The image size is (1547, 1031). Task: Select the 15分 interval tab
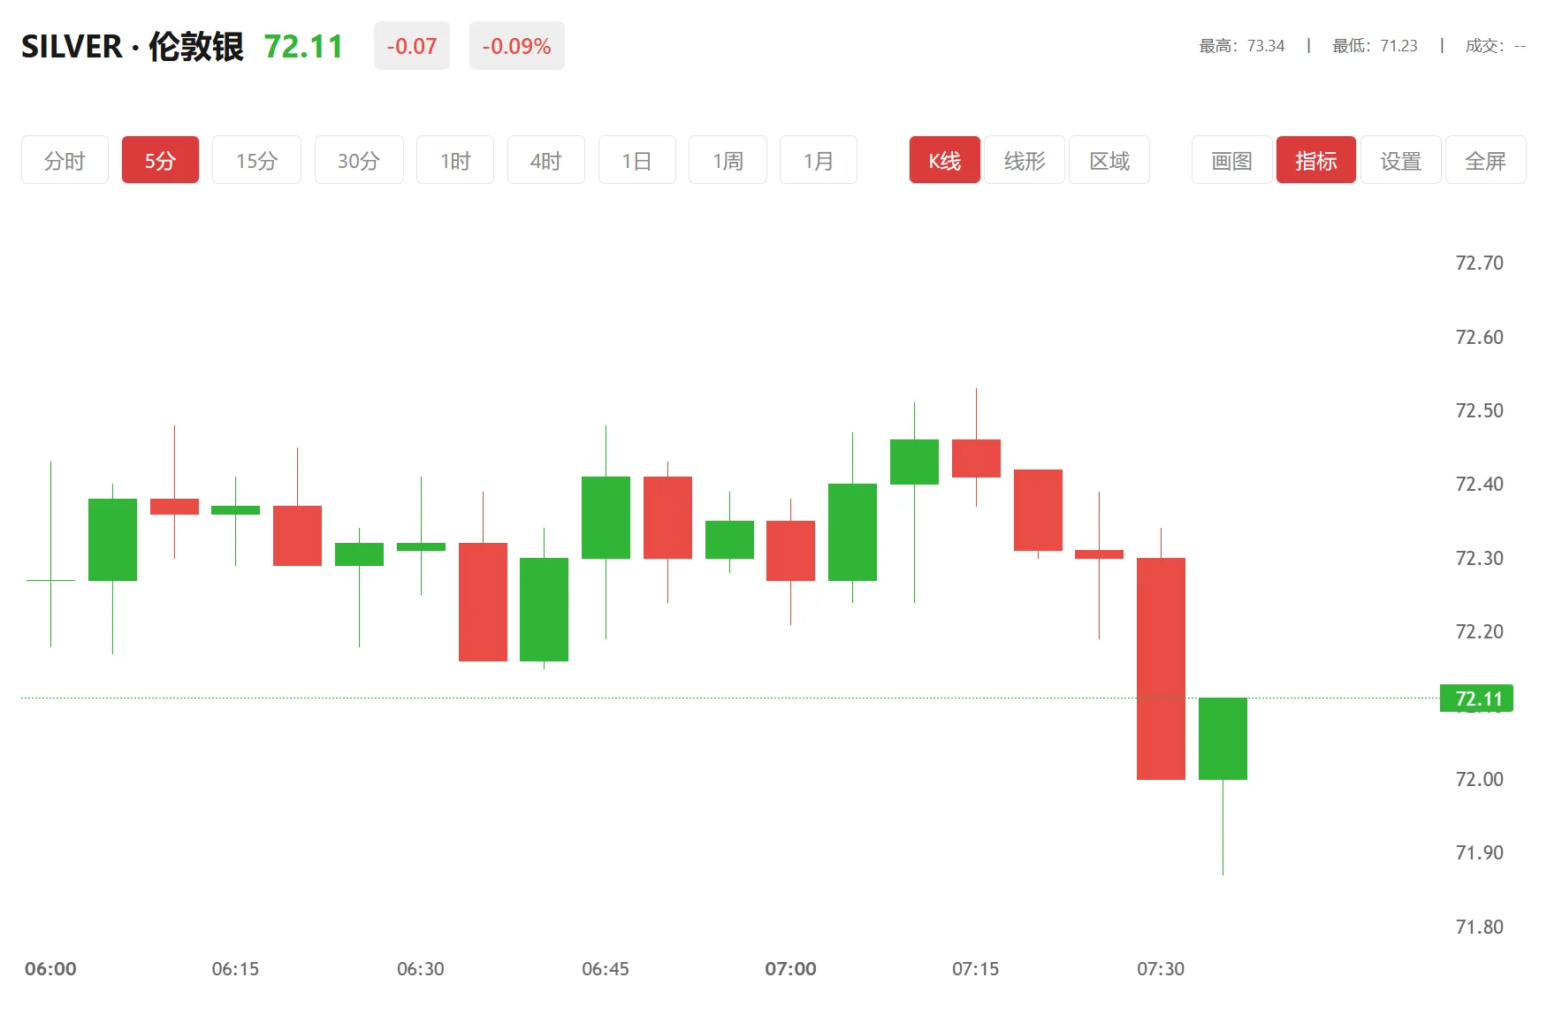[256, 160]
